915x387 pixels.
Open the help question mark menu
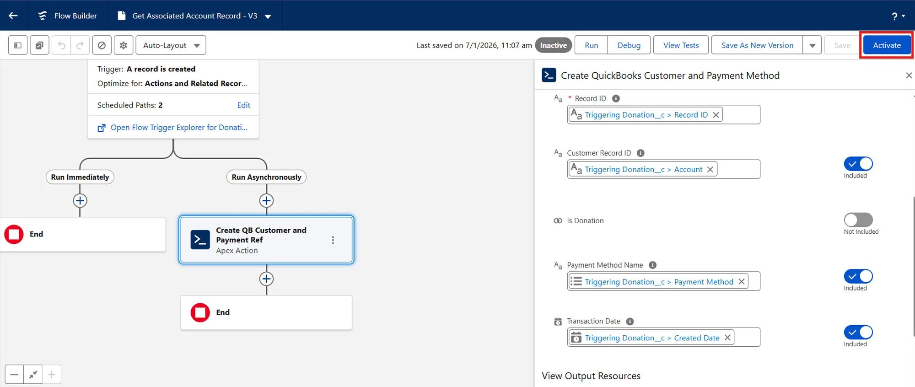[x=898, y=16]
